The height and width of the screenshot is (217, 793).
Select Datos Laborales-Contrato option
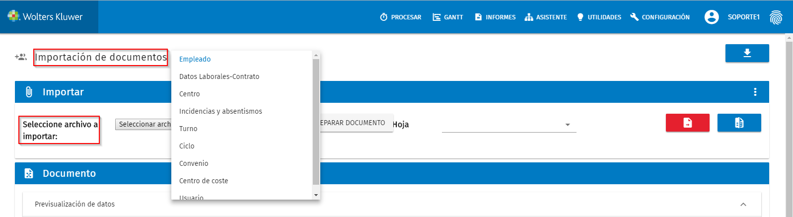[x=242, y=76]
